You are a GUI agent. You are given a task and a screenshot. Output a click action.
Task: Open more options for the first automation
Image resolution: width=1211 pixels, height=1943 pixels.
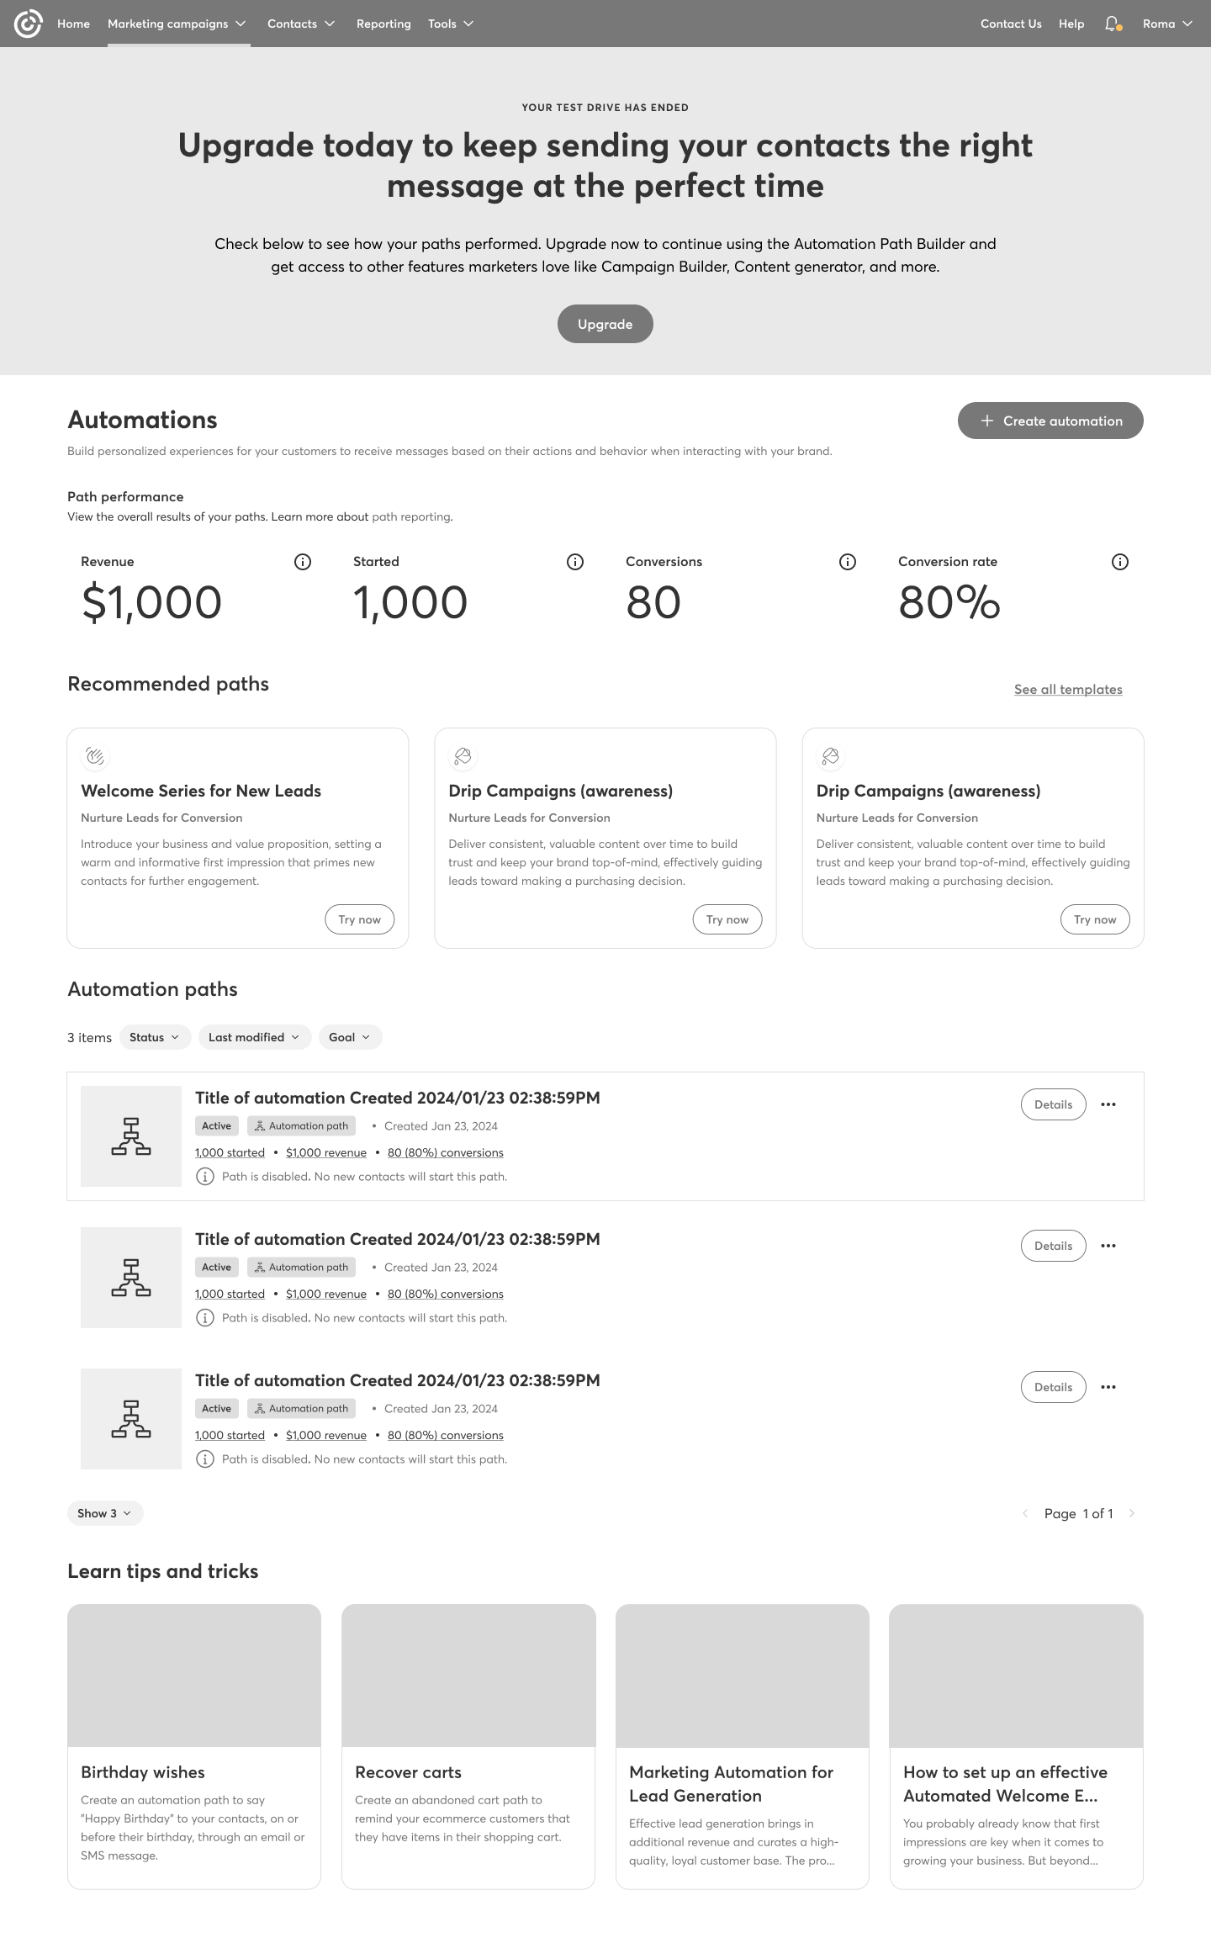click(1108, 1104)
